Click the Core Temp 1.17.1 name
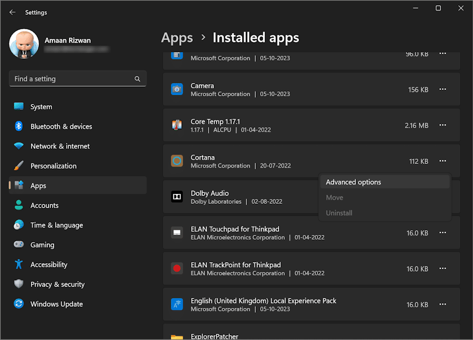The height and width of the screenshot is (340, 473). click(x=215, y=121)
